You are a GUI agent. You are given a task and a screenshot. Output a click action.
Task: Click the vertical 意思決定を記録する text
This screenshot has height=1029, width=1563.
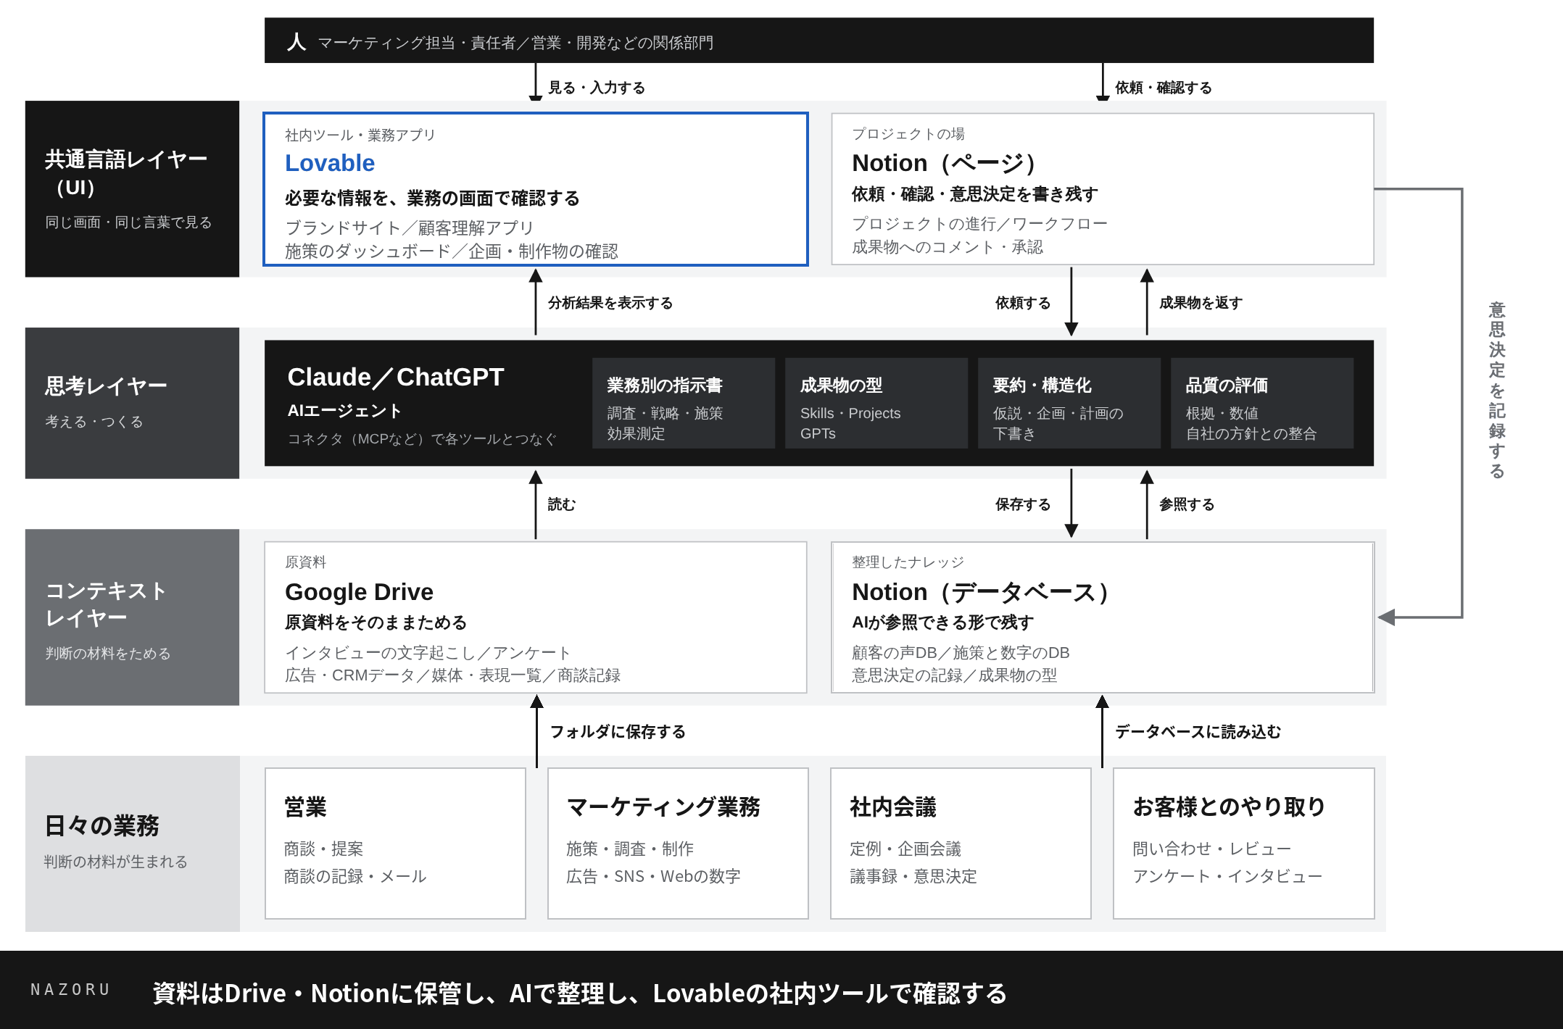[1497, 391]
